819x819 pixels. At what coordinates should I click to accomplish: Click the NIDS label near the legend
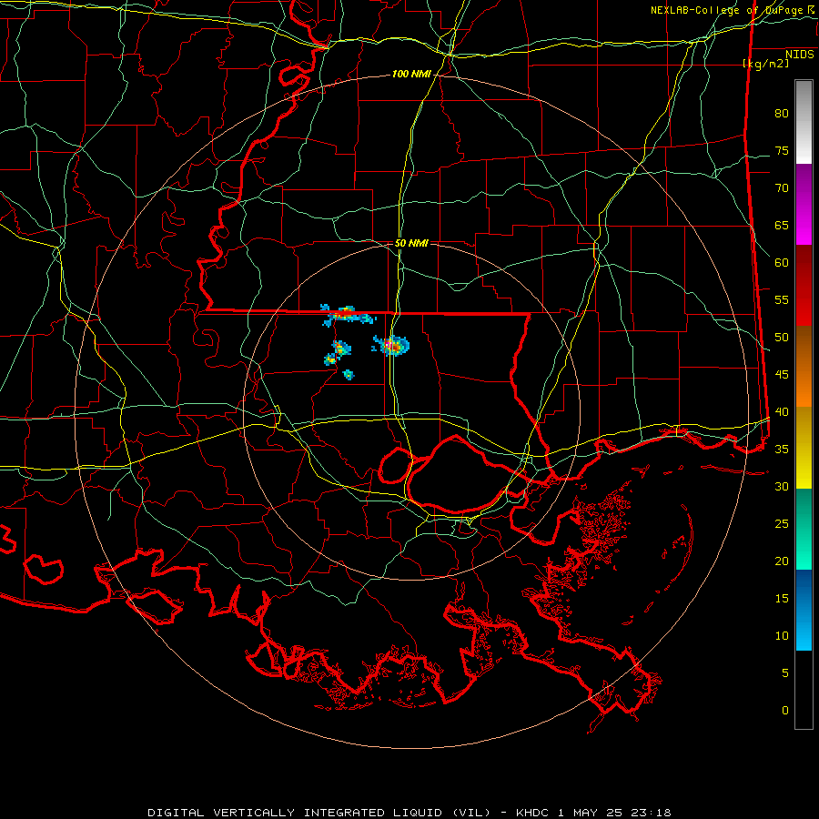[x=800, y=55]
